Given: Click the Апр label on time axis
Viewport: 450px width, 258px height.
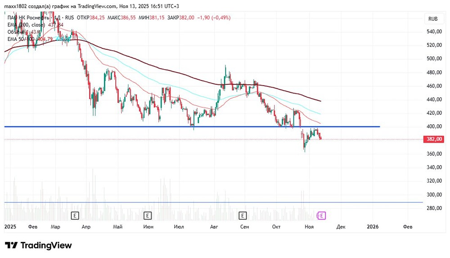Looking at the screenshot, I should pyautogui.click(x=86, y=227).
